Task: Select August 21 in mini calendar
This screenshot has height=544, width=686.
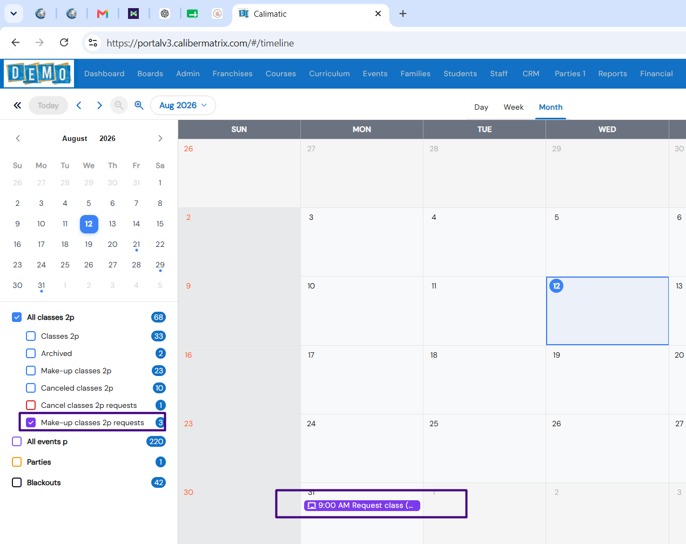Action: pyautogui.click(x=136, y=244)
